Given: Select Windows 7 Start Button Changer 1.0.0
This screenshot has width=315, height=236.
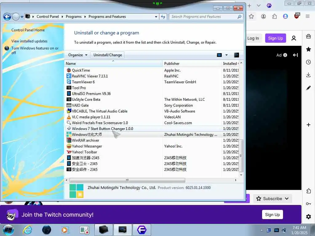Looking at the screenshot, I should point(152,129).
